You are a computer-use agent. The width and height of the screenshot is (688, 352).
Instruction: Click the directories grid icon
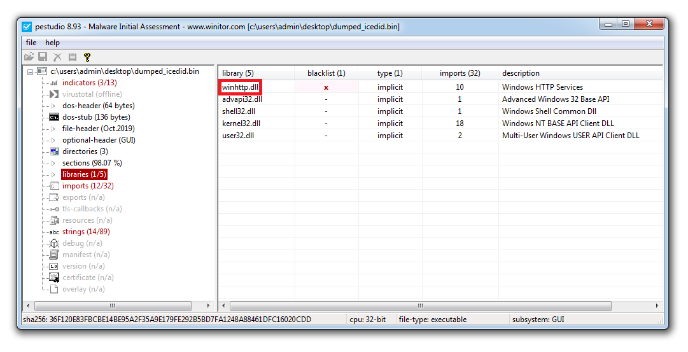54,151
